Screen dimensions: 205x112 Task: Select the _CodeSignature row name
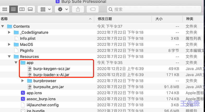[x=34, y=32]
